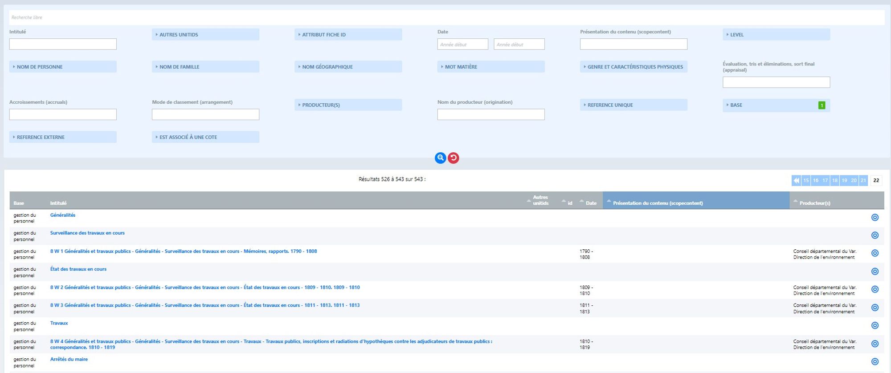Expand the NOM GÉOGRAPHIQUE filter
Viewport: 891px width, 373px height.
coord(348,67)
